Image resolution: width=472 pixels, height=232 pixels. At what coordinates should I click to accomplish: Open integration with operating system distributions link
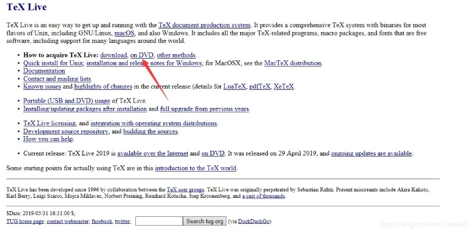tap(154, 124)
